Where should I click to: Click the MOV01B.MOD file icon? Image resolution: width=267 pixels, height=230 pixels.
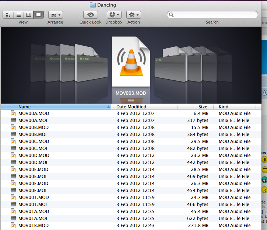click(x=13, y=225)
